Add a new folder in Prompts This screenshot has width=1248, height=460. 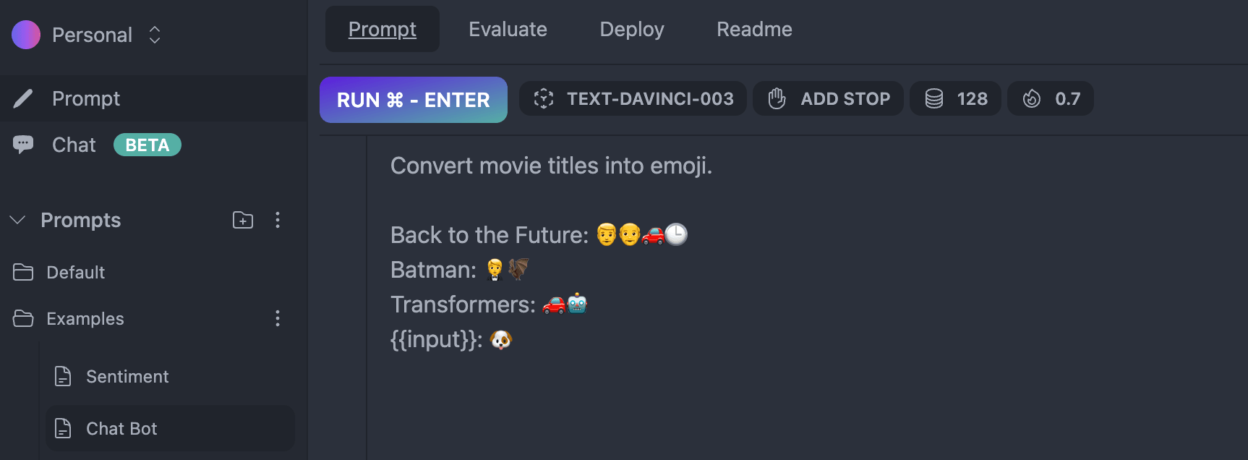(x=243, y=220)
